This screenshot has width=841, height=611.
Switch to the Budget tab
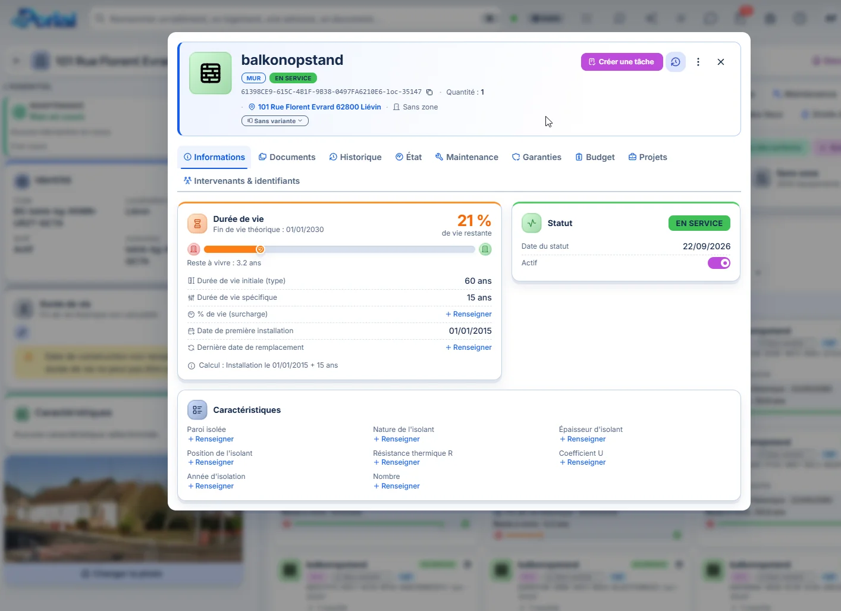point(595,157)
